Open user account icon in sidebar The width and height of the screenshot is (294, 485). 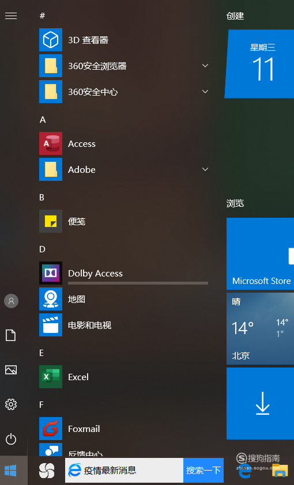[11, 301]
